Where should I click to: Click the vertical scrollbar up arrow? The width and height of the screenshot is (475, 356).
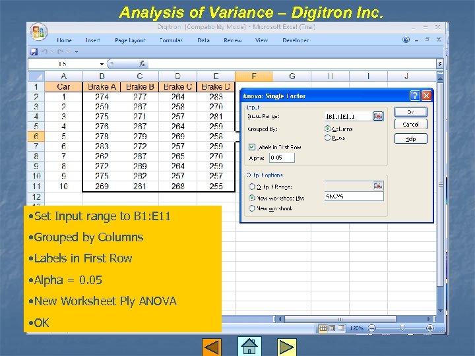(440, 78)
